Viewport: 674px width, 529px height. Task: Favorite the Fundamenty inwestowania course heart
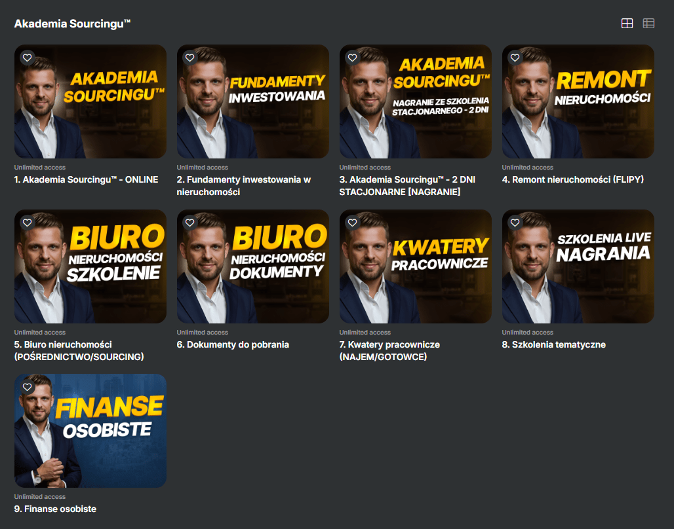(x=189, y=58)
